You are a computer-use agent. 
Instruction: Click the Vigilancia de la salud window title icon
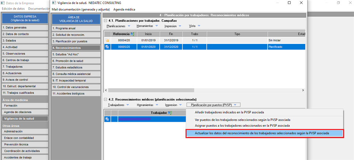click(x=53, y=3)
